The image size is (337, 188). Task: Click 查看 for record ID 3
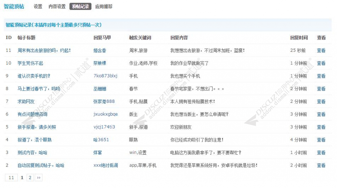point(321,152)
